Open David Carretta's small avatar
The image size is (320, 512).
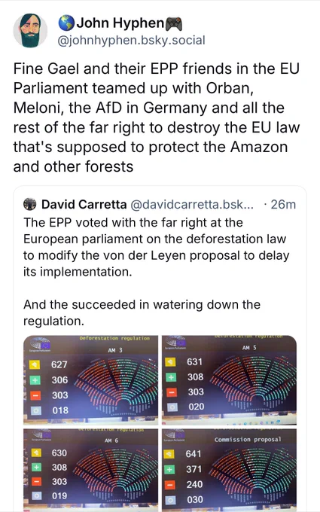point(29,204)
